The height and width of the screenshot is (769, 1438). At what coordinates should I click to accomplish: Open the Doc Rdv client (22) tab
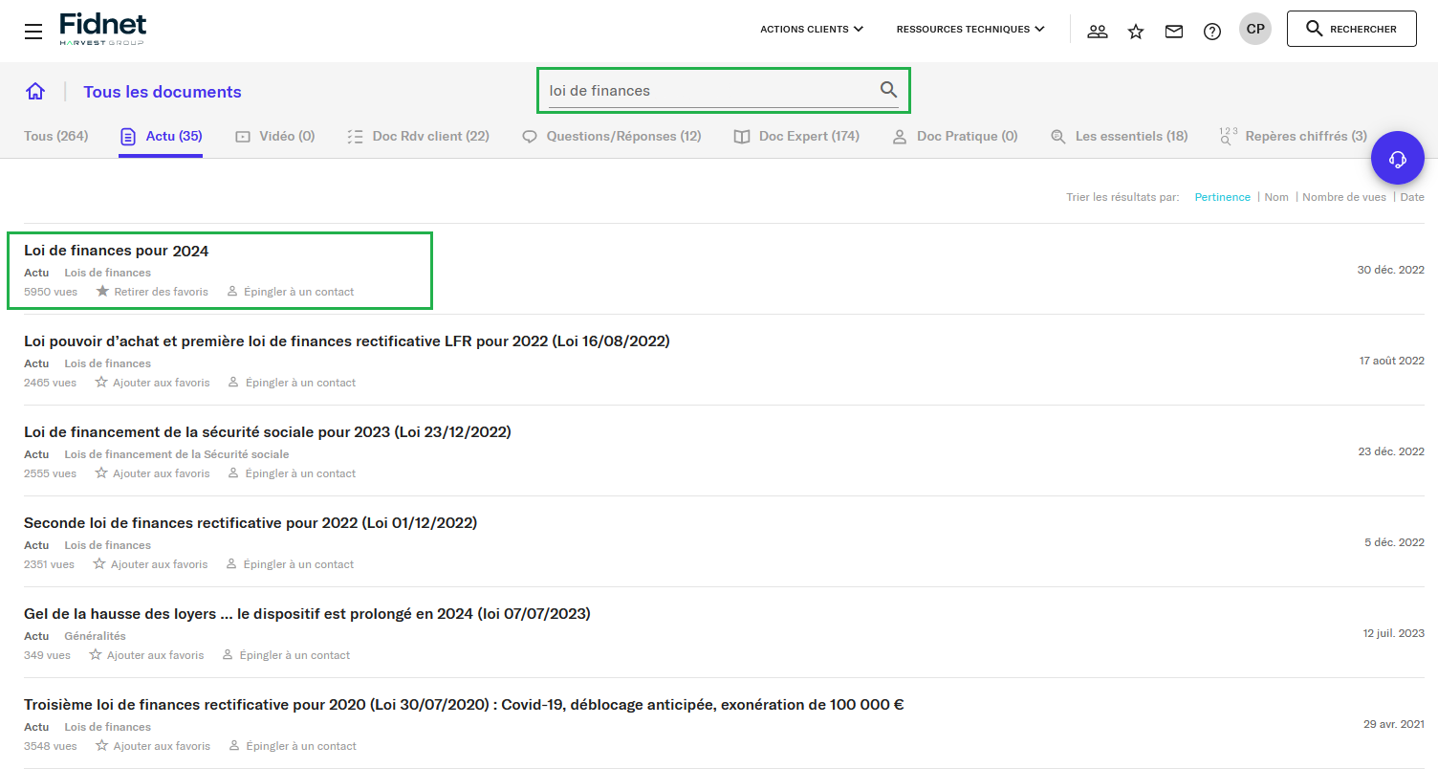(418, 137)
